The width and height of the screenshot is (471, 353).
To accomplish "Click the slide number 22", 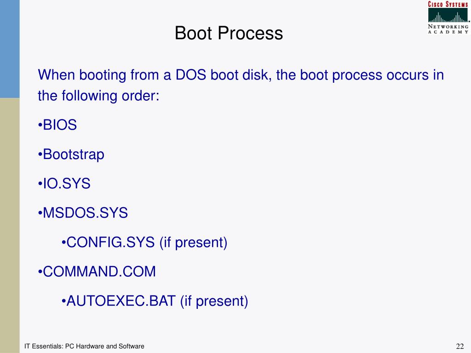I will click(460, 346).
